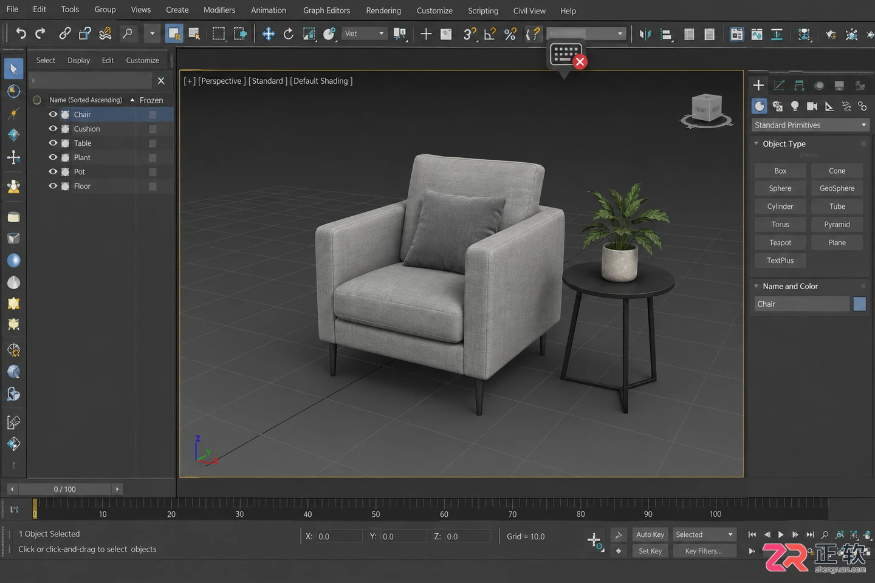Activate the Select and Rotate tool
875x583 pixels.
coord(289,33)
